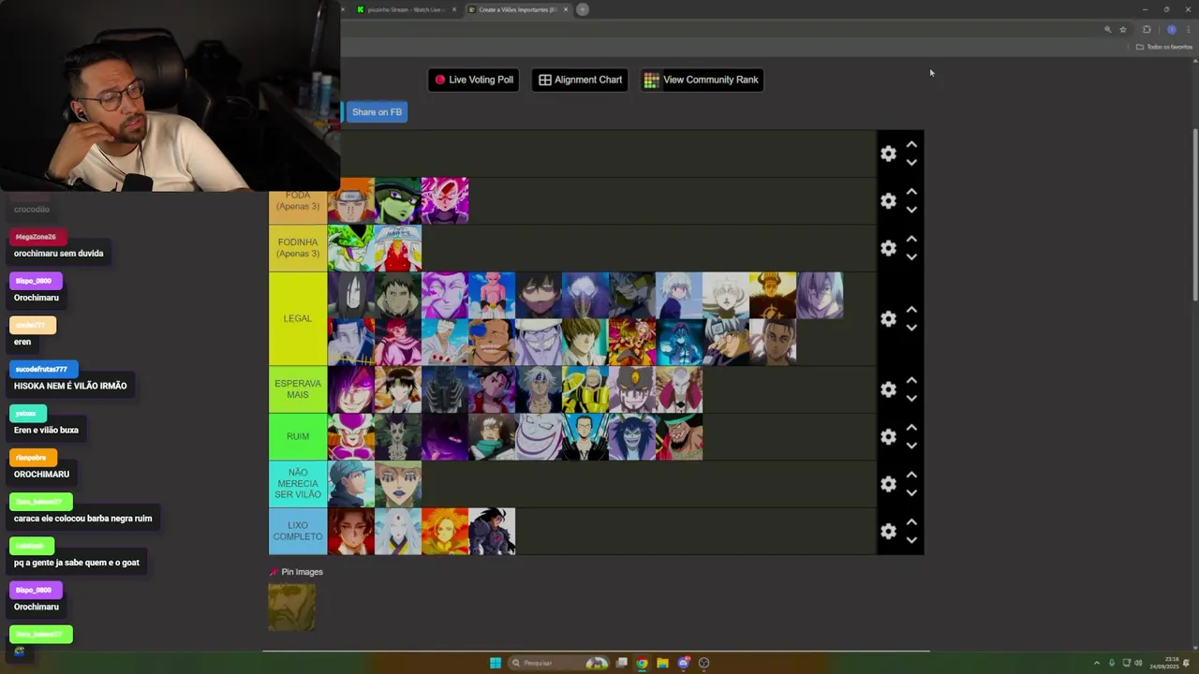Move the RUIM tier row up
The height and width of the screenshot is (674, 1199).
pyautogui.click(x=911, y=428)
